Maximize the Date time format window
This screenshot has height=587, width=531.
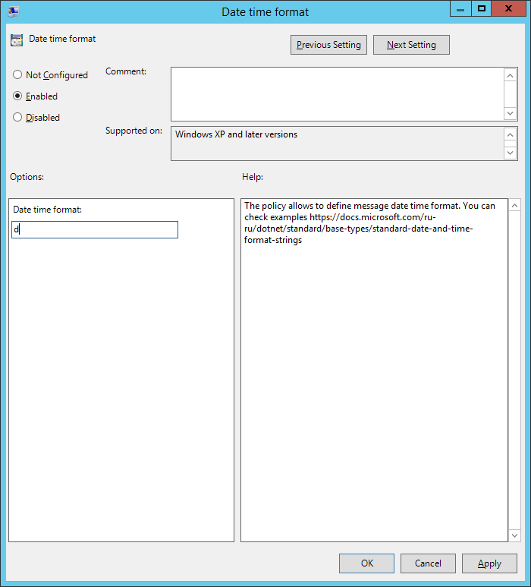point(481,8)
